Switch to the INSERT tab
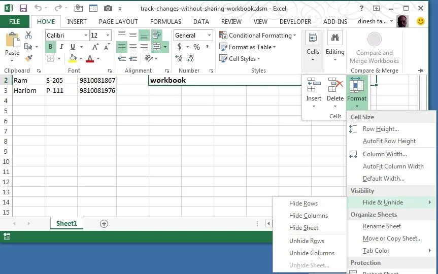438x274 pixels. click(77, 21)
